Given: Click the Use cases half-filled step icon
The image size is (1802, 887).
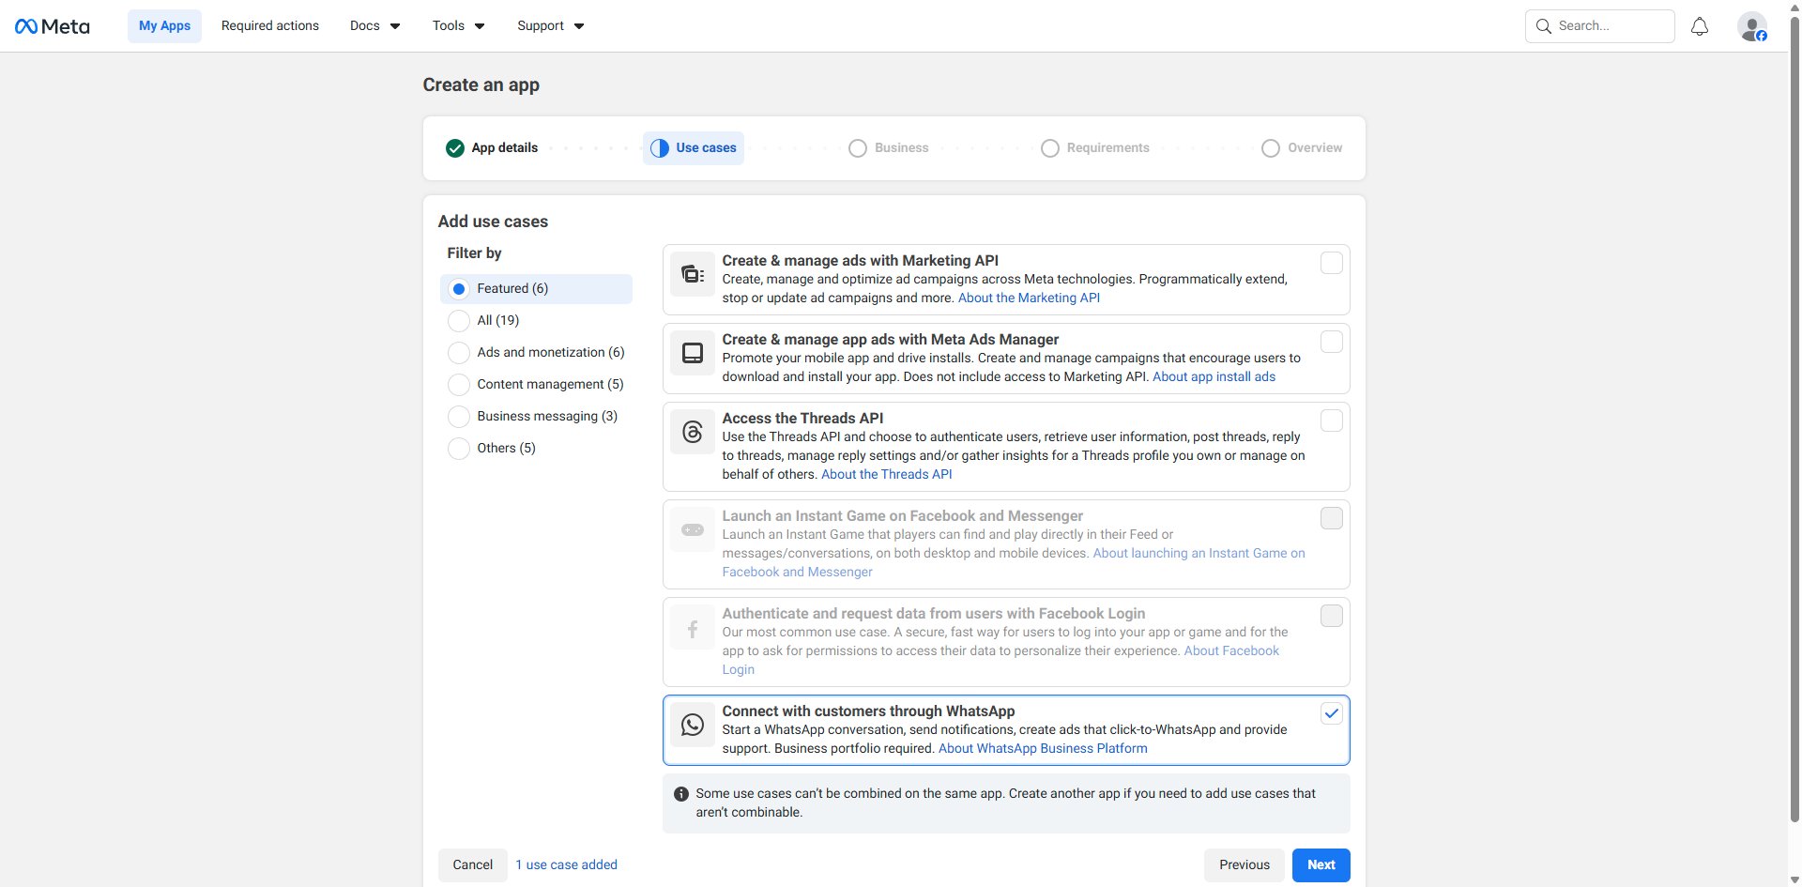Looking at the screenshot, I should [660, 148].
